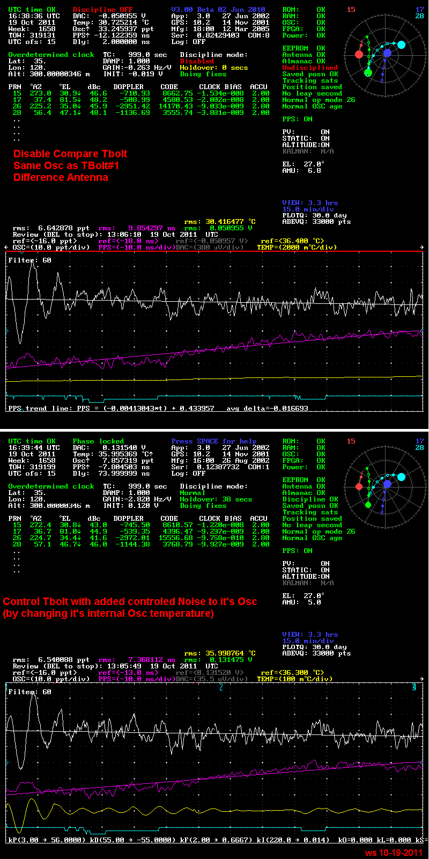Viewport: 429px width, 859px height.
Task: Click the 'Holdover: 0 secs' text
Action: 214,68
